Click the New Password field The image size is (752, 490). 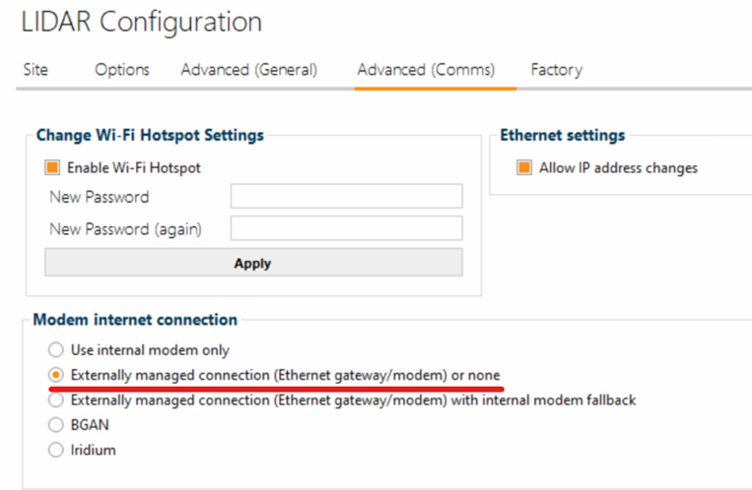[346, 197]
